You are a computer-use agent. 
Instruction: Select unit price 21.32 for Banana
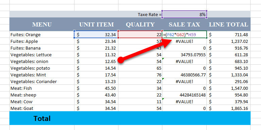coord(96,48)
